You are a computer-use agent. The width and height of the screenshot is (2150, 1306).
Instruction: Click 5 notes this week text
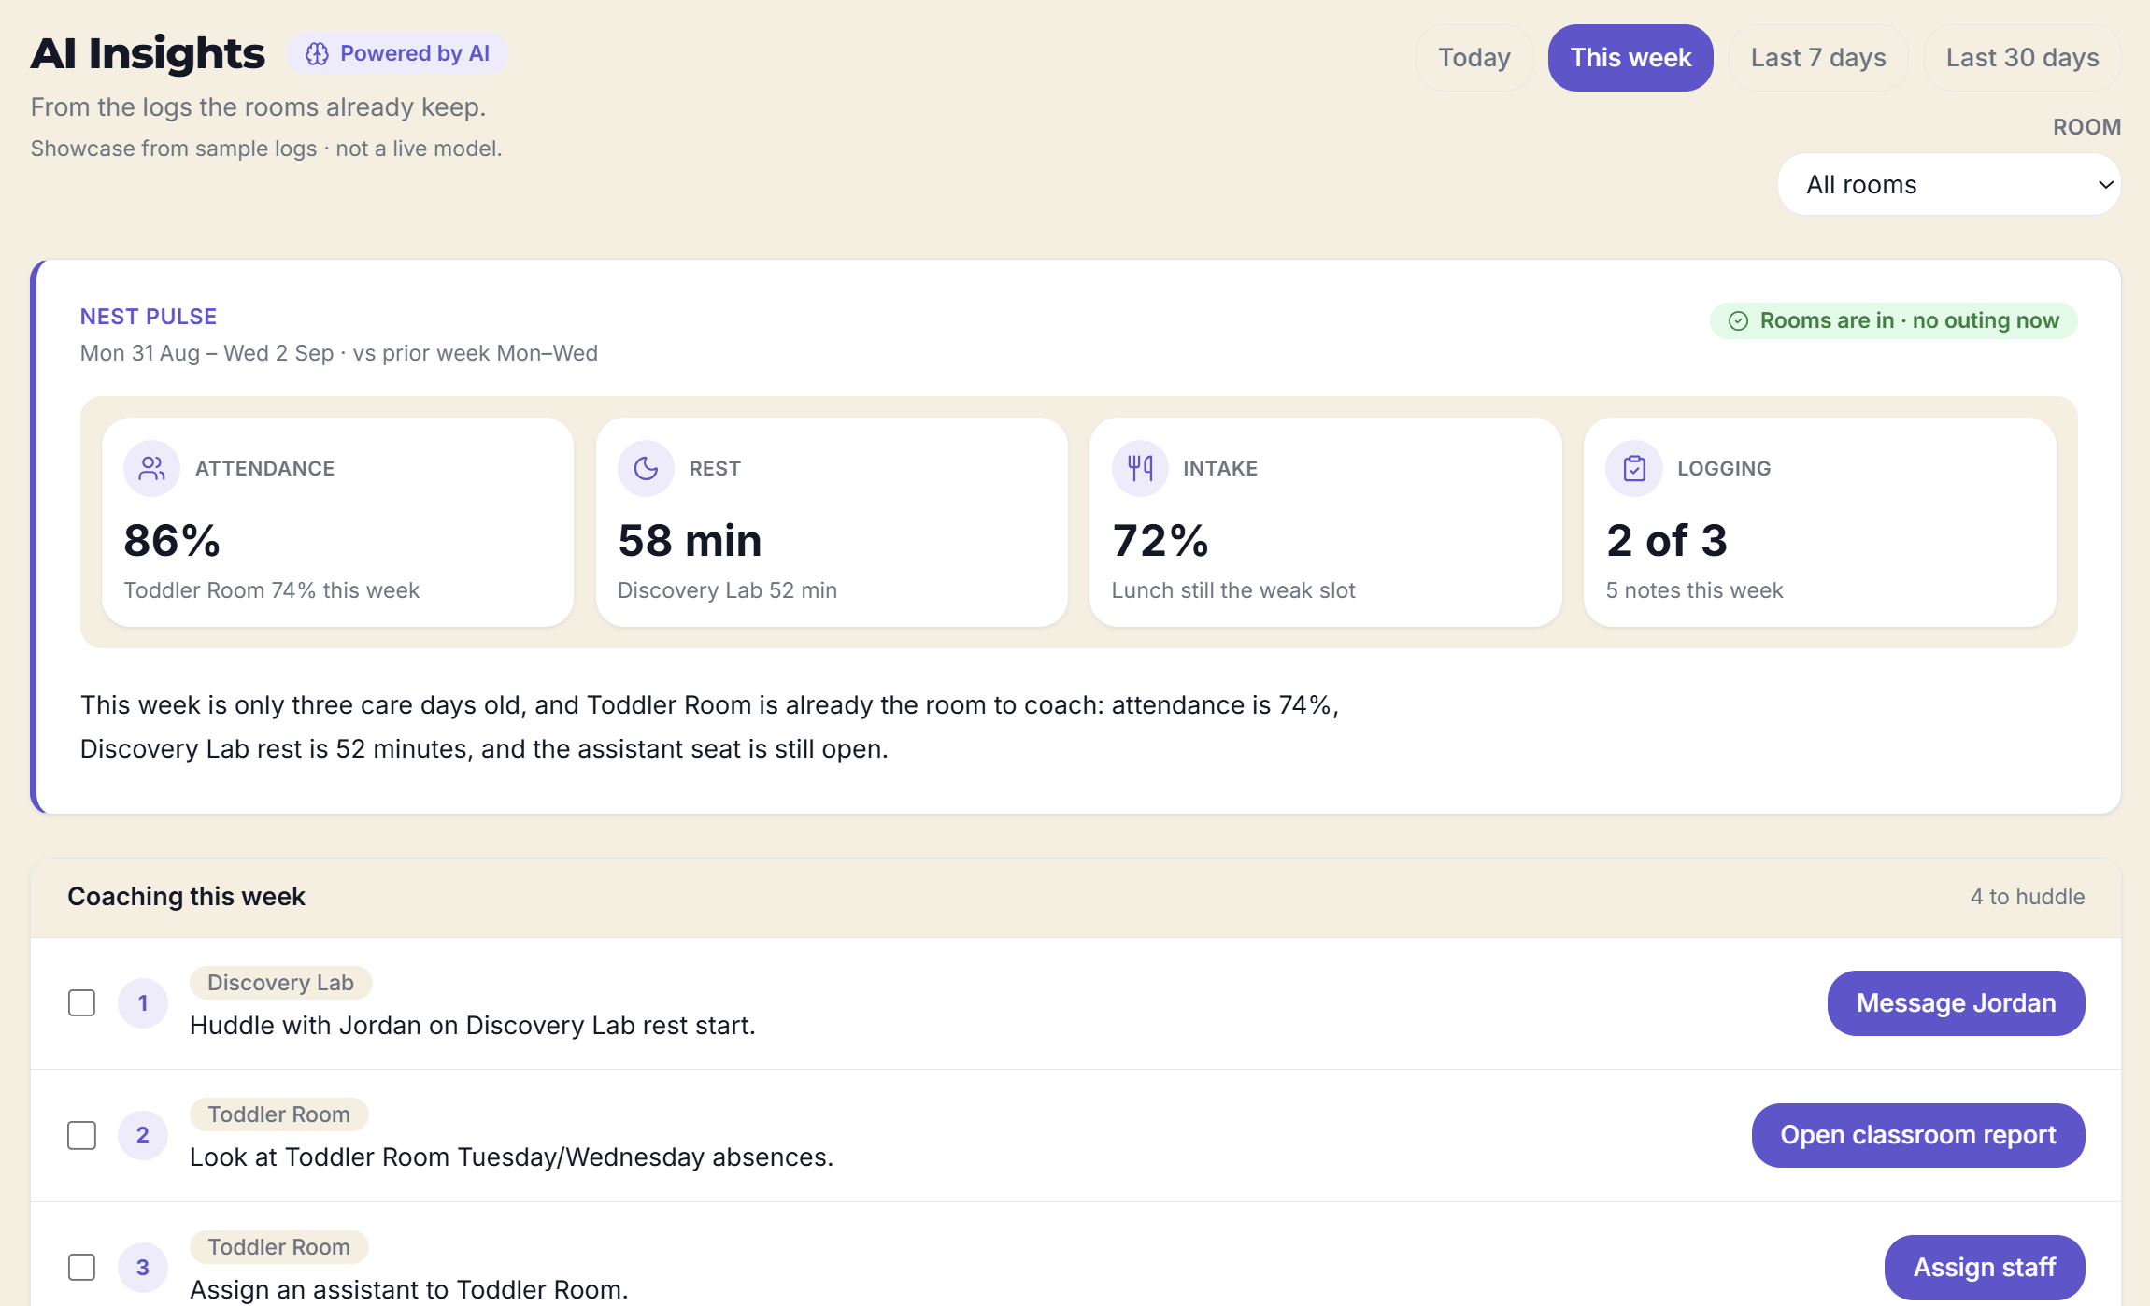click(1695, 590)
